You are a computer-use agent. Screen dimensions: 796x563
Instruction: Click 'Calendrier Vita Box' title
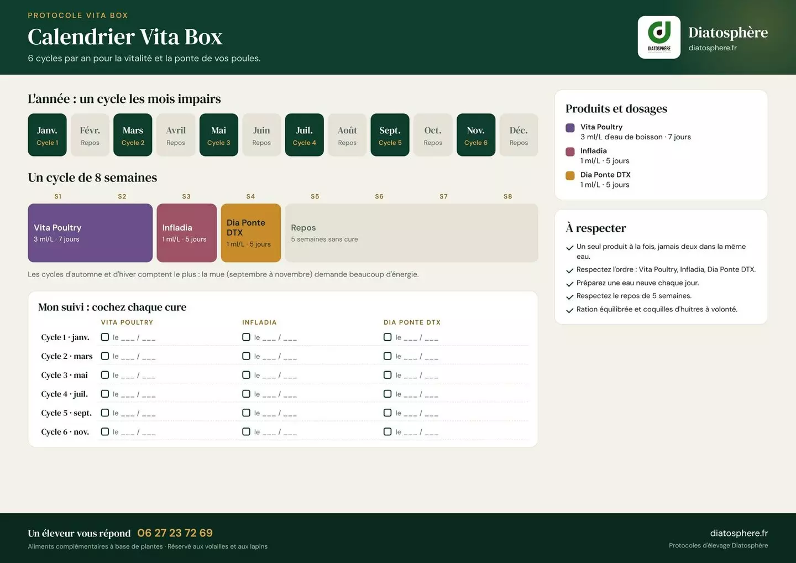pyautogui.click(x=125, y=37)
